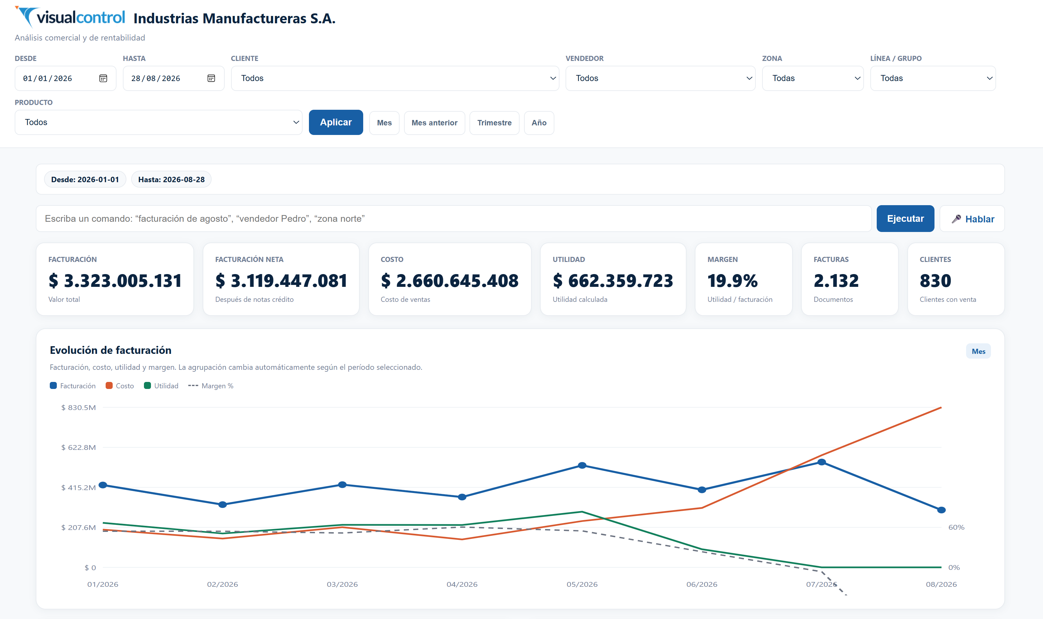The image size is (1043, 619).
Task: Expand the Zona dropdown
Action: tap(813, 78)
